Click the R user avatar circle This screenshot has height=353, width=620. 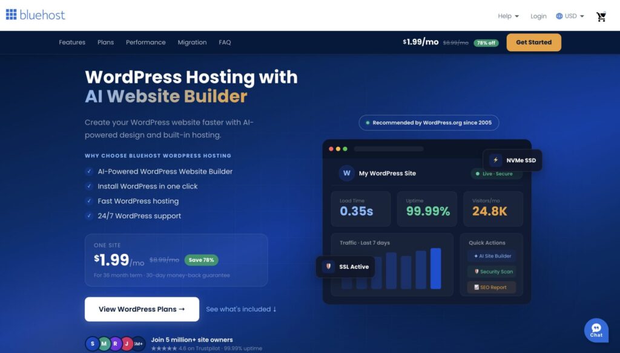click(115, 343)
